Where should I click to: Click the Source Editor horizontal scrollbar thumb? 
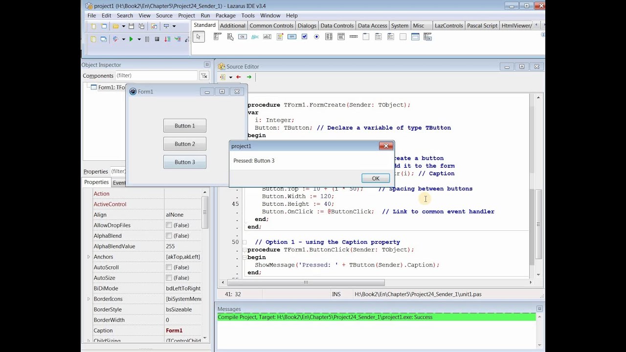(306, 283)
